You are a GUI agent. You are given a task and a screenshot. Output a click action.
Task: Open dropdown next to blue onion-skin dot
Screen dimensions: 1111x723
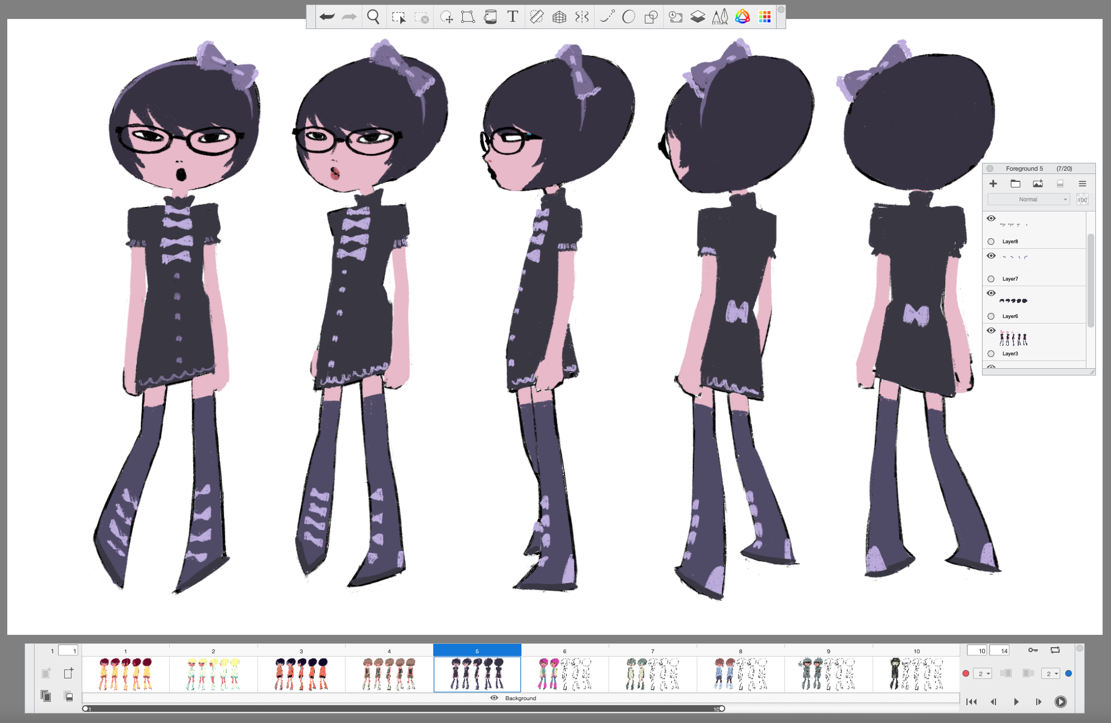1051,674
